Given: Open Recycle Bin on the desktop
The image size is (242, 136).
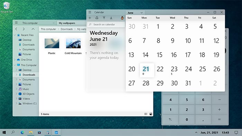Looking at the screenshot, I should coord(7,7).
